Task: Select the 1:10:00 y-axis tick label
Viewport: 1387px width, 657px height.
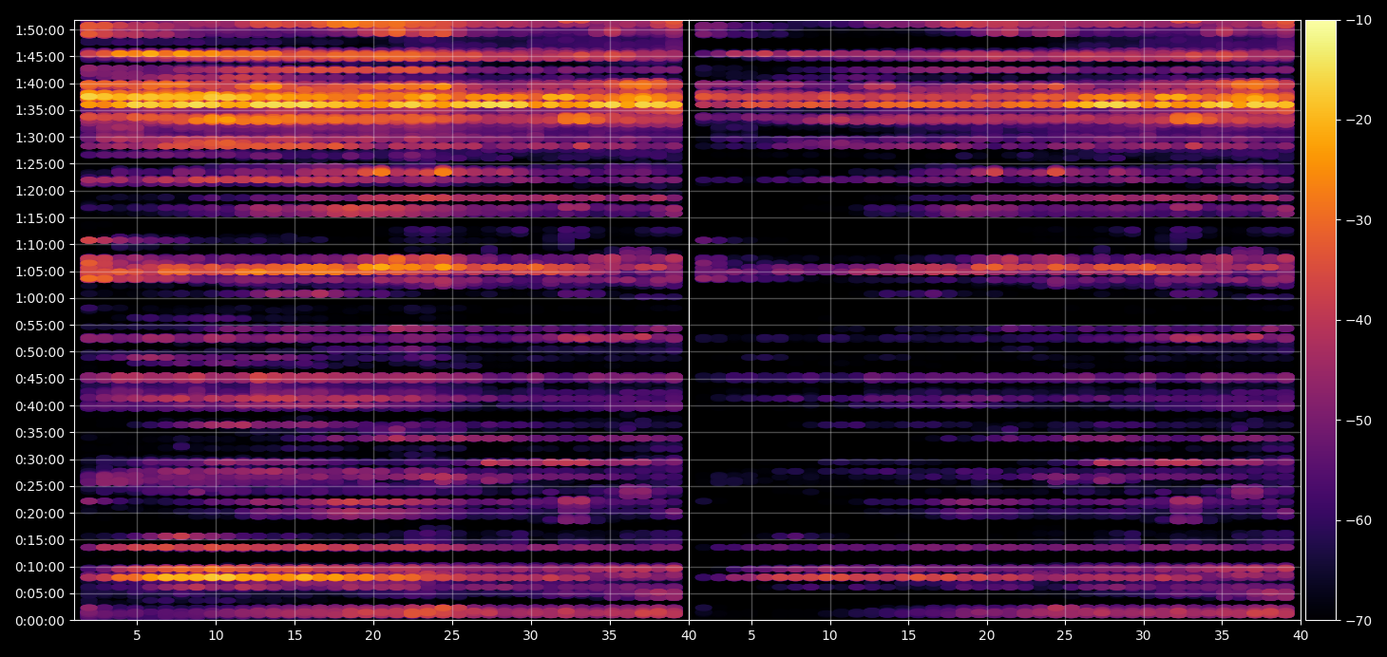Action: [41, 245]
